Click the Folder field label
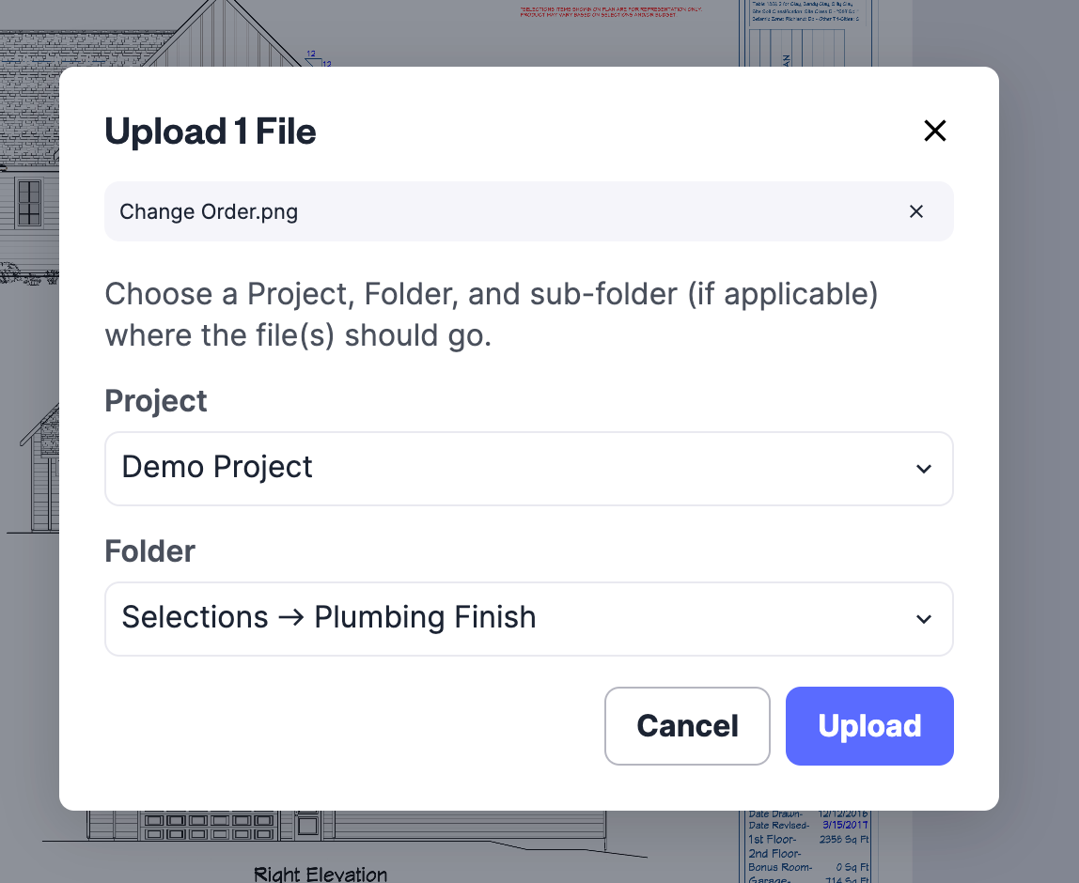1079x883 pixels. 150,550
